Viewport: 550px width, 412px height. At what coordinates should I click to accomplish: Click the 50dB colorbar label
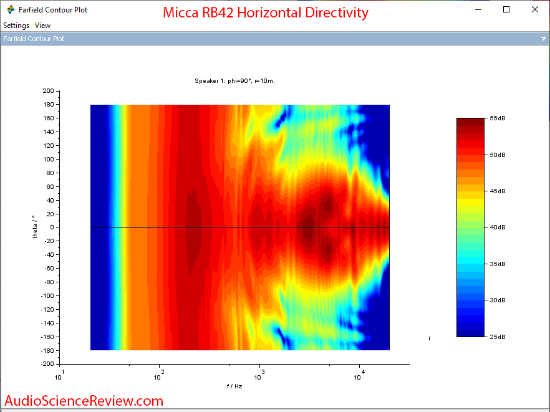pyautogui.click(x=498, y=155)
